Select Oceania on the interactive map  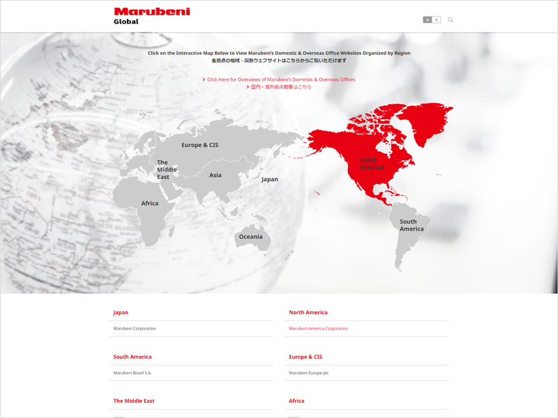(x=251, y=237)
